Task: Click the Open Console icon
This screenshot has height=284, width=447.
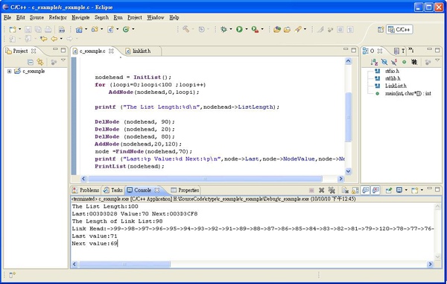Action: 415,190
